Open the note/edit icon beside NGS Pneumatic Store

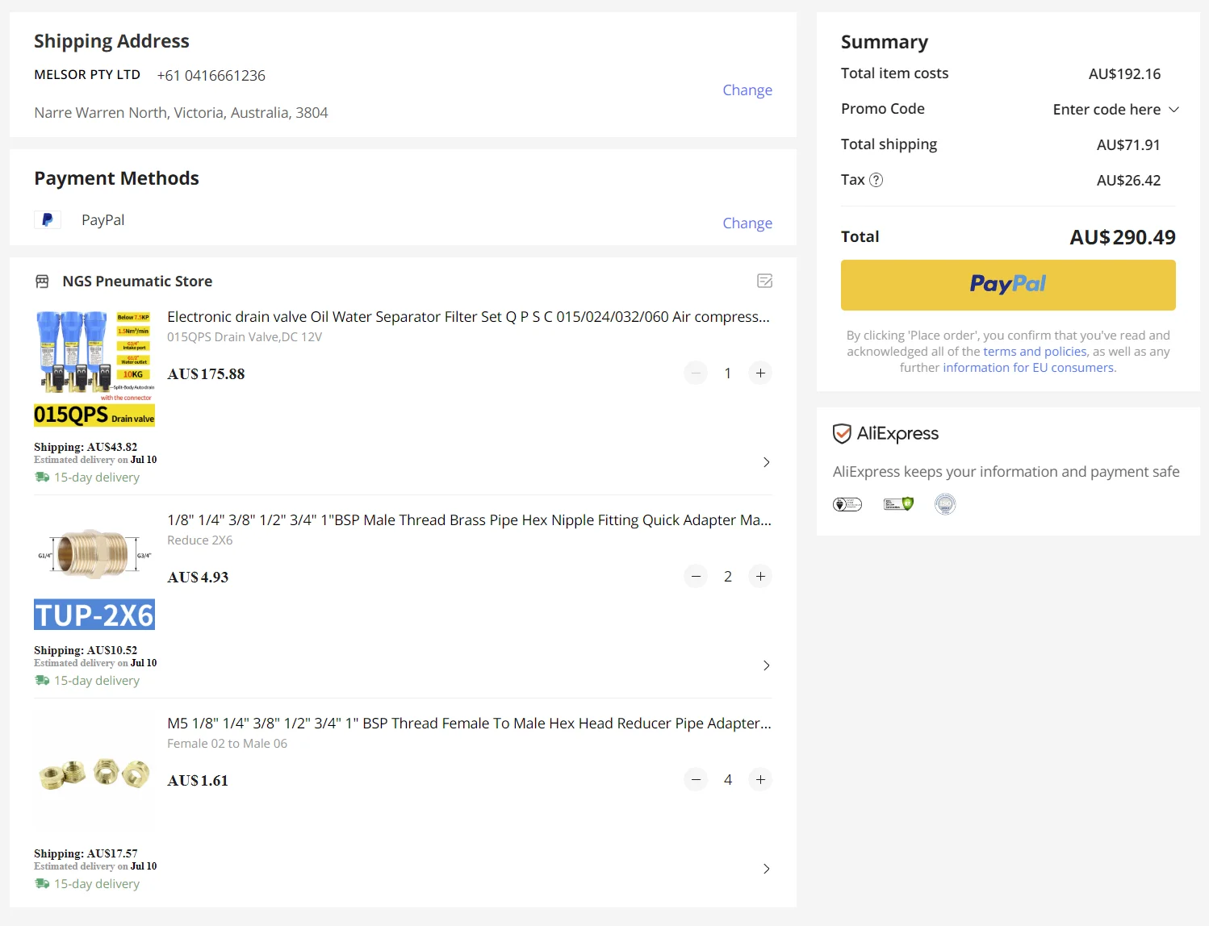[x=765, y=281]
